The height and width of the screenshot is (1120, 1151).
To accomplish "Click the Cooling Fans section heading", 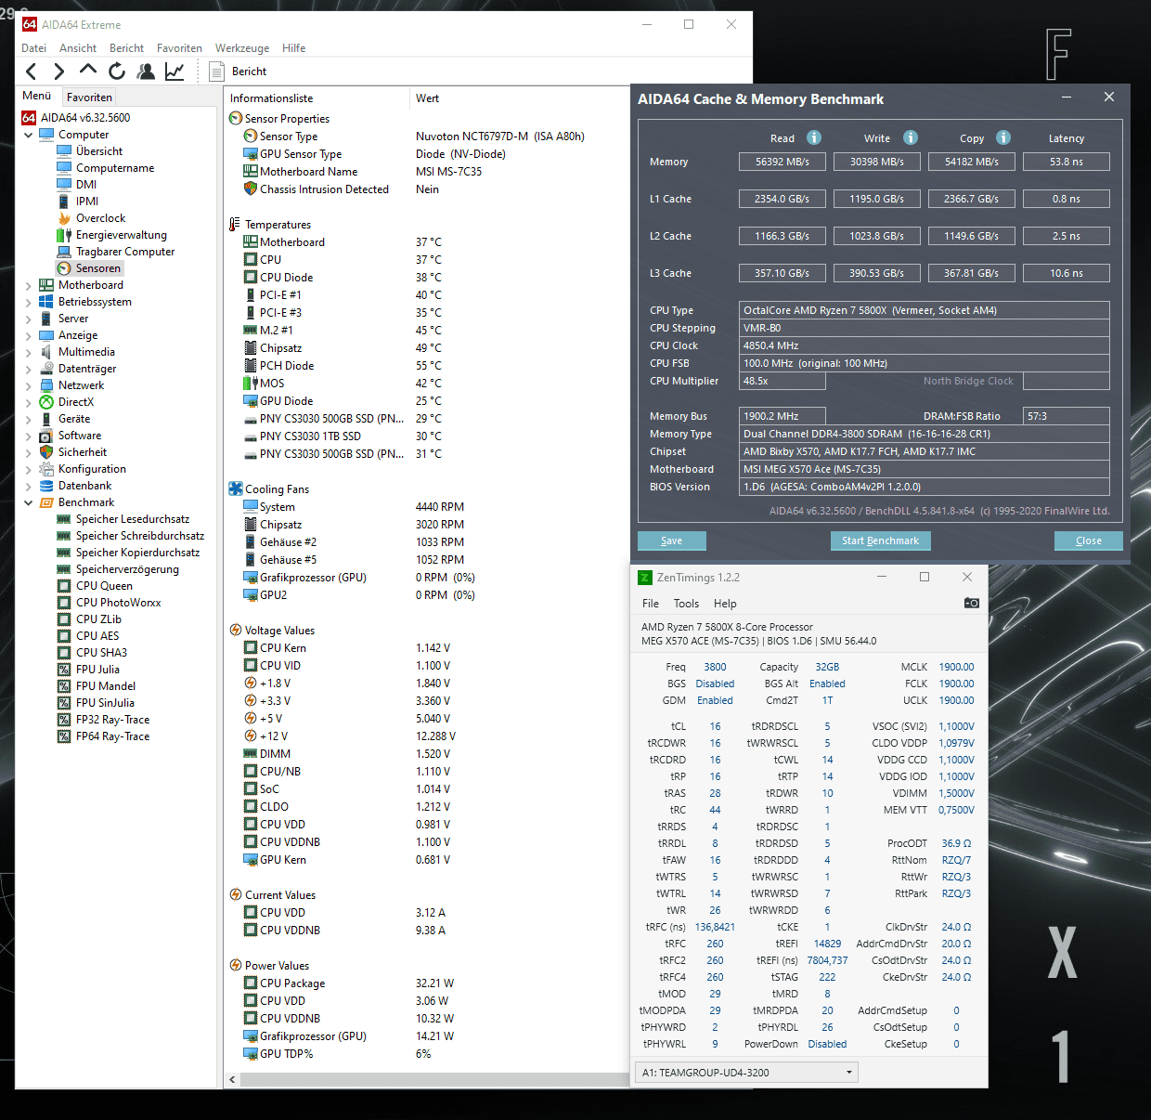I will (277, 489).
